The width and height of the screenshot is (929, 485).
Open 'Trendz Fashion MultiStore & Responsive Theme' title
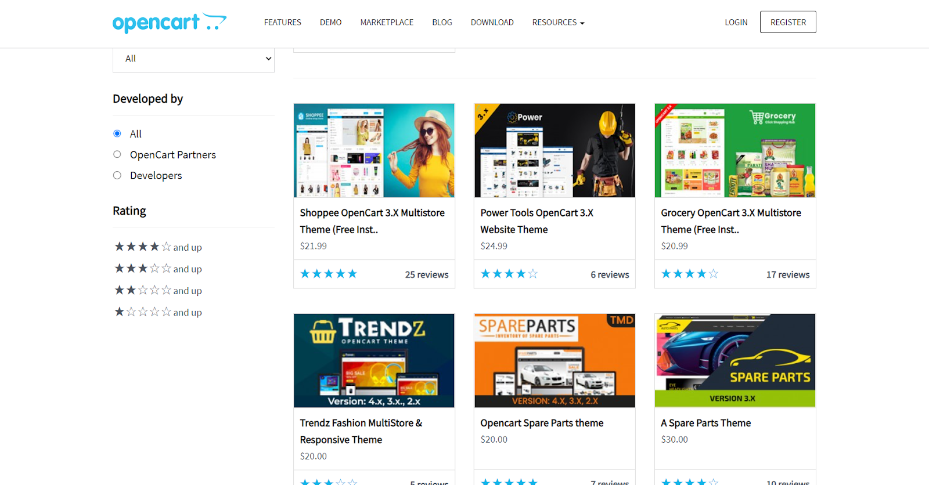[361, 431]
